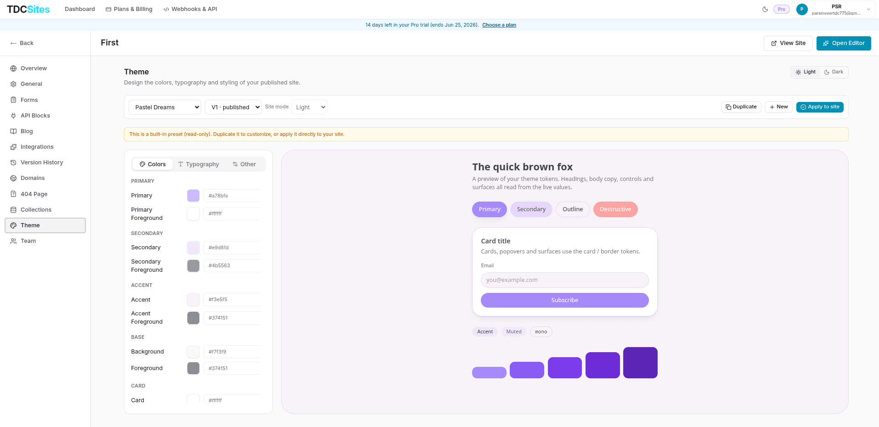
Task: Click the Pro badge
Action: pyautogui.click(x=781, y=9)
